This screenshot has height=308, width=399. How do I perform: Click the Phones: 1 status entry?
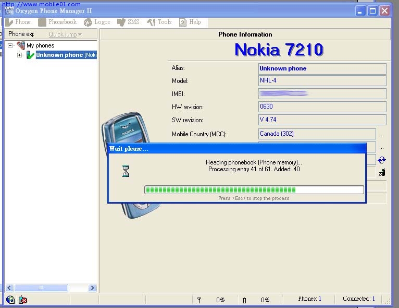pos(310,299)
